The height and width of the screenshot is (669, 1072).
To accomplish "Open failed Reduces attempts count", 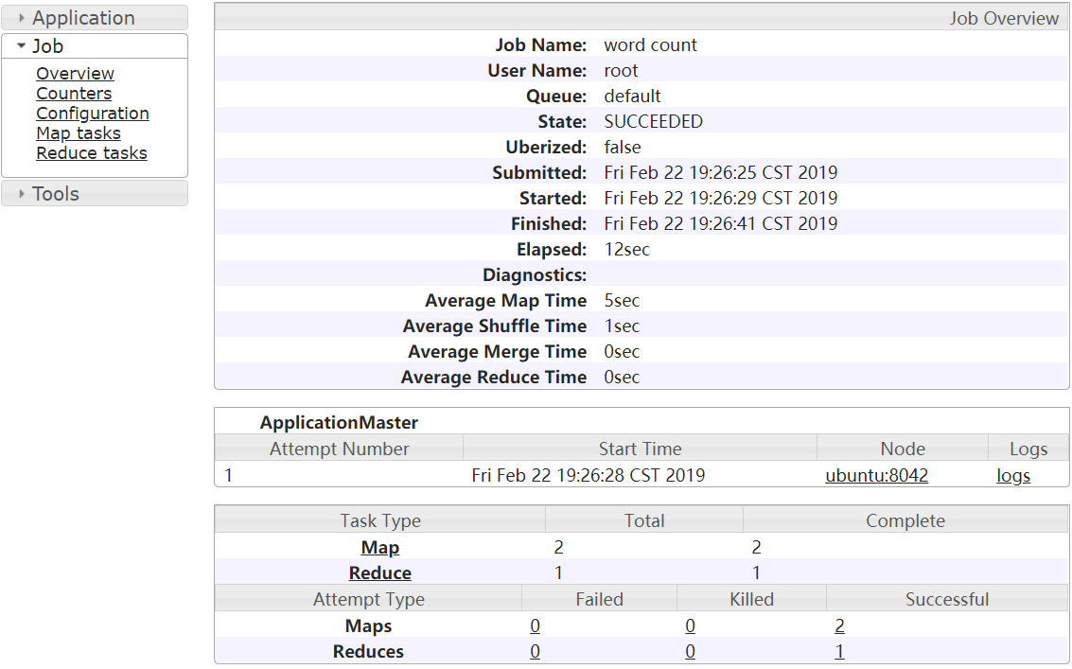I will click(x=536, y=651).
